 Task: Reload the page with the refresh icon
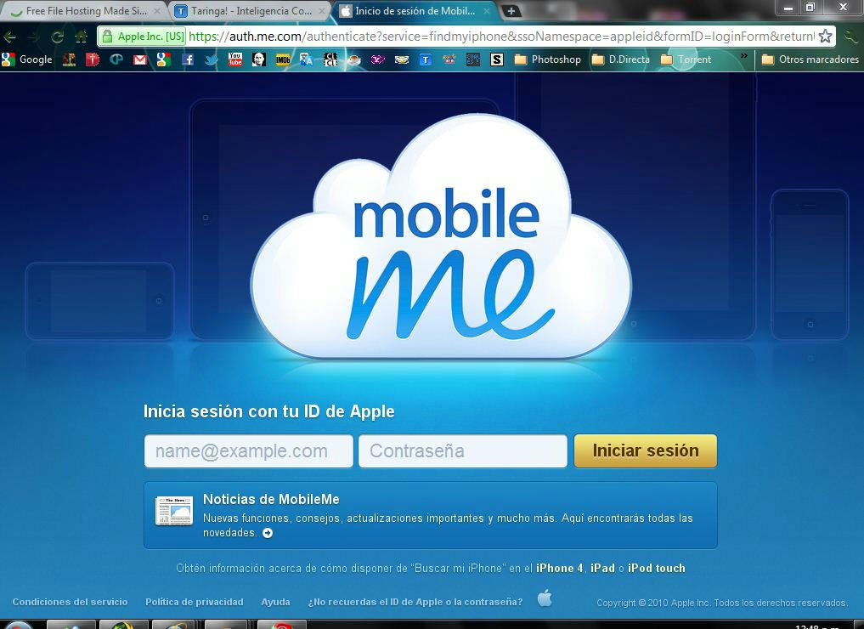pos(57,37)
